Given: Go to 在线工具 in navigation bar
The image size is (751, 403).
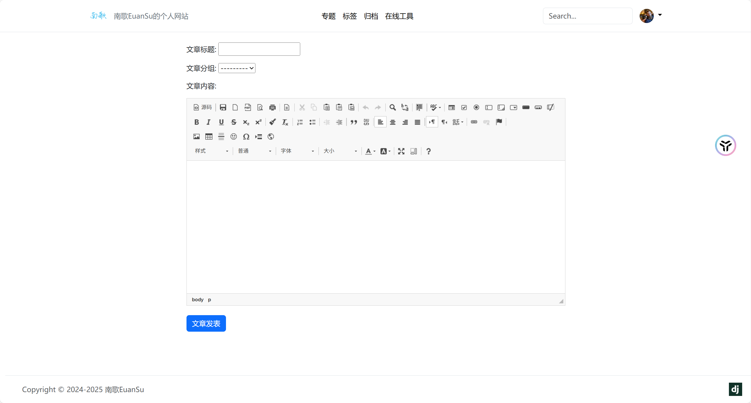Looking at the screenshot, I should [399, 16].
